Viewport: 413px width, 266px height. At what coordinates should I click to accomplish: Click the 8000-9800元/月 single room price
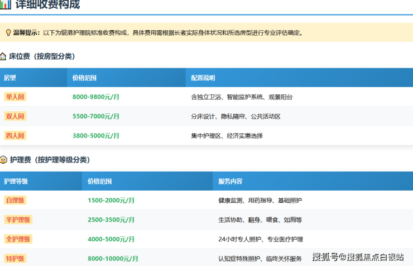[x=96, y=97]
